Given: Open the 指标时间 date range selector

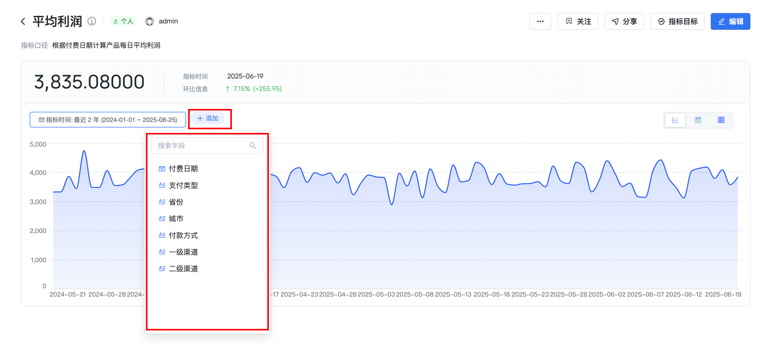Looking at the screenshot, I should click(108, 120).
